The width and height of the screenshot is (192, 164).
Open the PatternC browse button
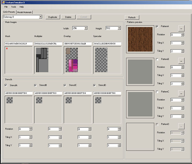tap(181, 93)
